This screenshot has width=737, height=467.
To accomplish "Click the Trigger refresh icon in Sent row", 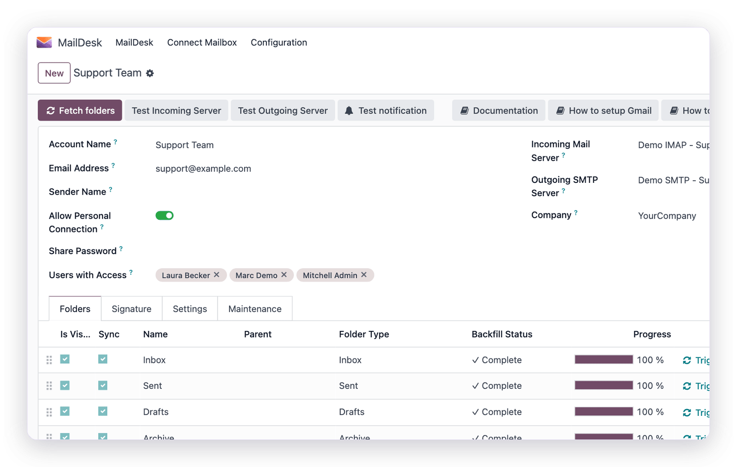I will (687, 386).
